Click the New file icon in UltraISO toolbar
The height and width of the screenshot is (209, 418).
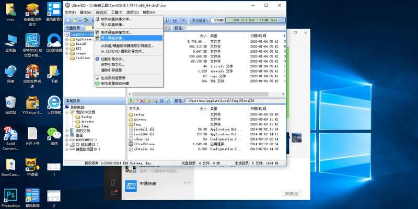(x=68, y=20)
